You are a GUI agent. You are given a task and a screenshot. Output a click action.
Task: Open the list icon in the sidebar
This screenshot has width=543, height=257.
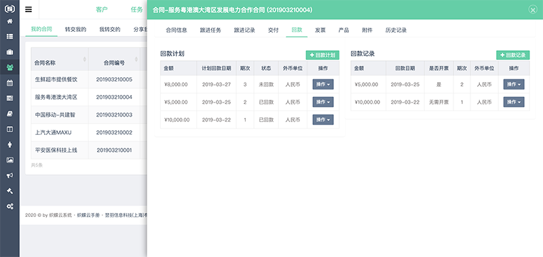[x=10, y=37]
